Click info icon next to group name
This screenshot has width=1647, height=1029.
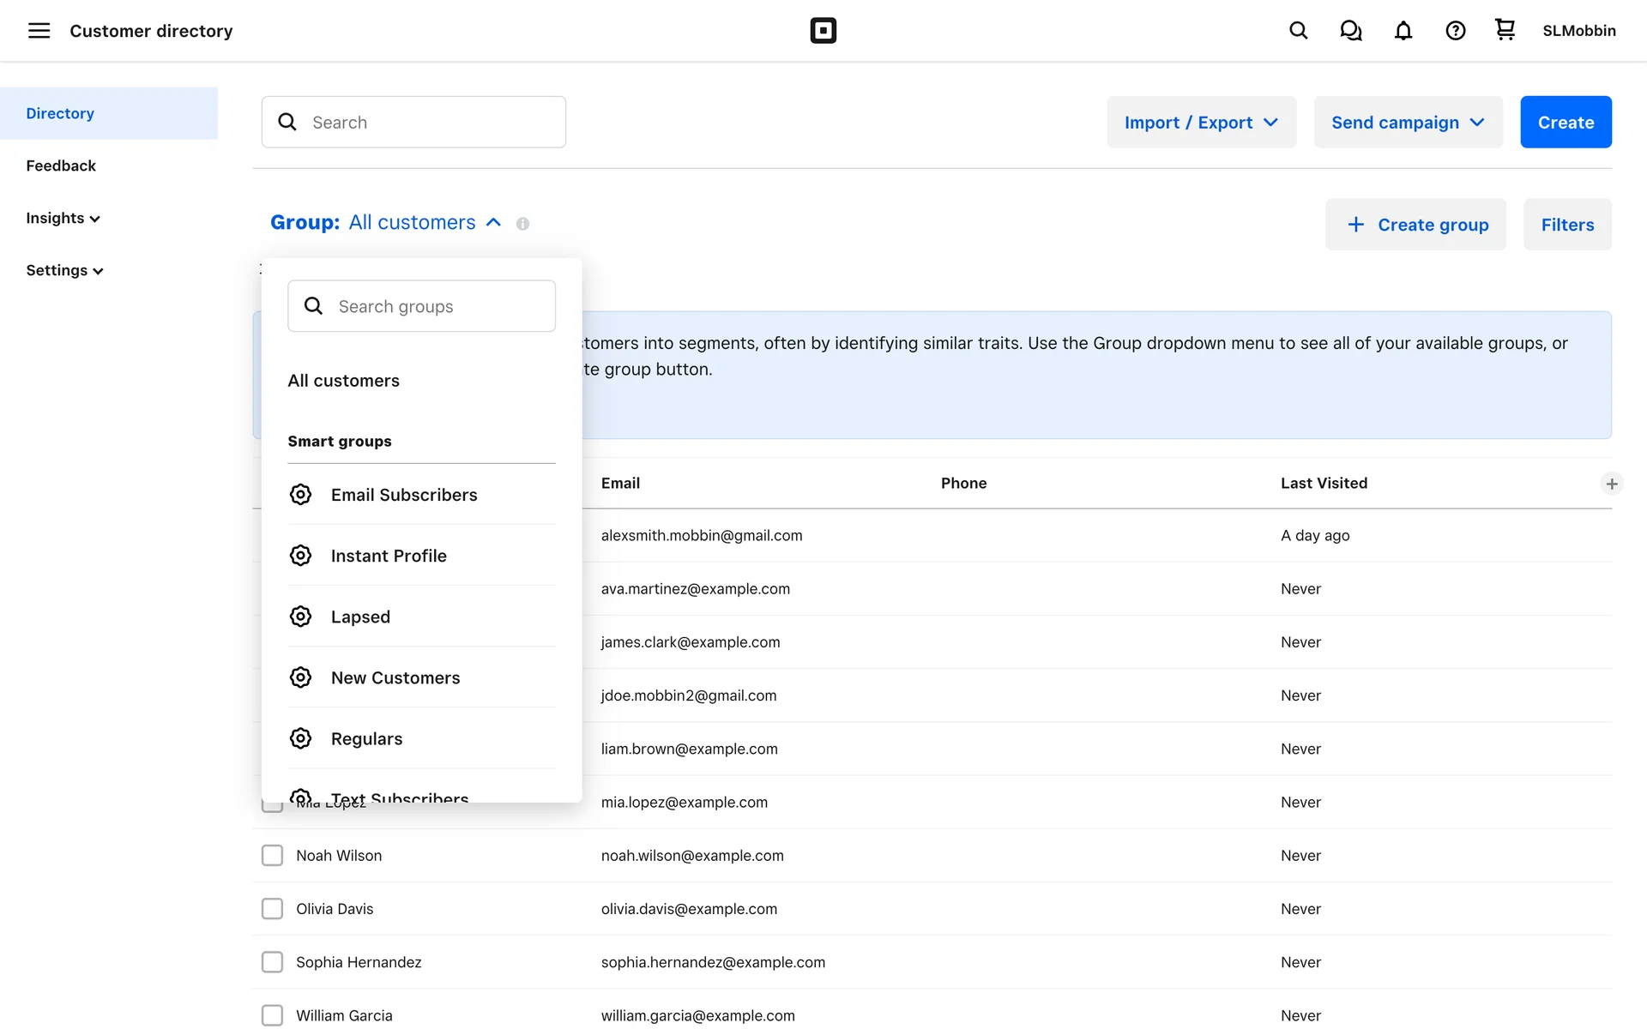pos(522,224)
